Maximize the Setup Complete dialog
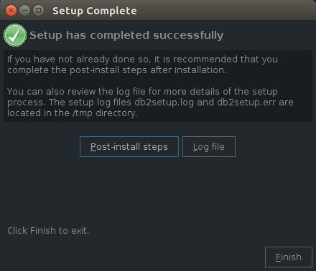The width and height of the screenshot is (316, 271). 38,11
